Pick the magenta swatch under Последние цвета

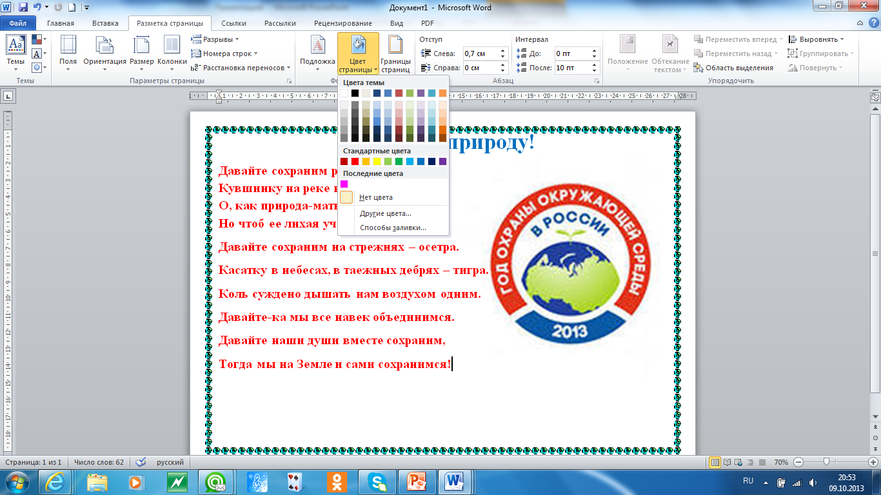pos(344,184)
